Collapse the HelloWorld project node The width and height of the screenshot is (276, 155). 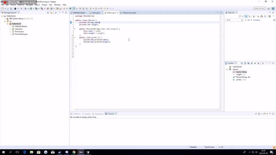pyautogui.click(x=2, y=16)
